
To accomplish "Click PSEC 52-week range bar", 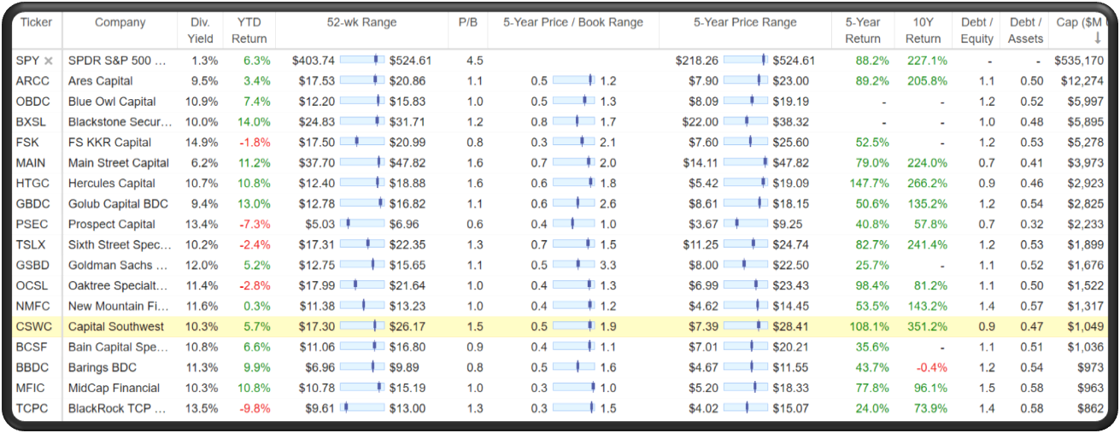I will point(362,225).
